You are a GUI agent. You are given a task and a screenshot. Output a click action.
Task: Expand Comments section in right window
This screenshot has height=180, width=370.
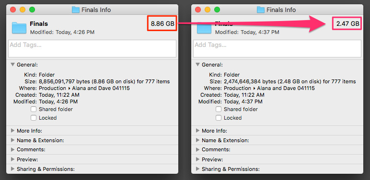198,149
